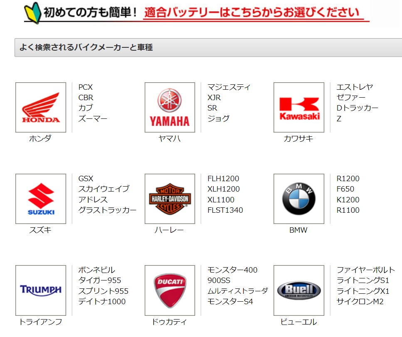This screenshot has width=402, height=337.
Task: Click the よく検索されるバイクメーカーと車種 header bar
Action: [x=208, y=47]
